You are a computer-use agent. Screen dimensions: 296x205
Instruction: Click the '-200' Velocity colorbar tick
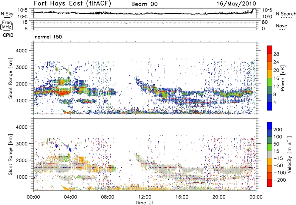pos(279,180)
